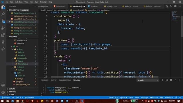Click errors and warnings status indicator
Image resolution: width=183 pixels, height=103 pixels.
point(19,98)
